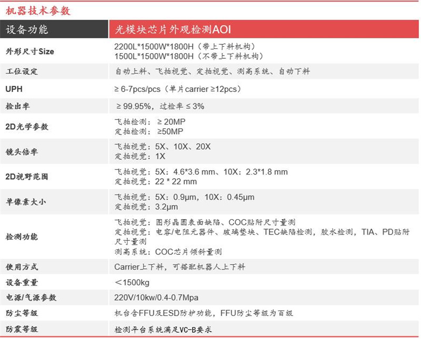Select the 镜头倍率 row label
The image size is (421, 339).
click(x=22, y=151)
